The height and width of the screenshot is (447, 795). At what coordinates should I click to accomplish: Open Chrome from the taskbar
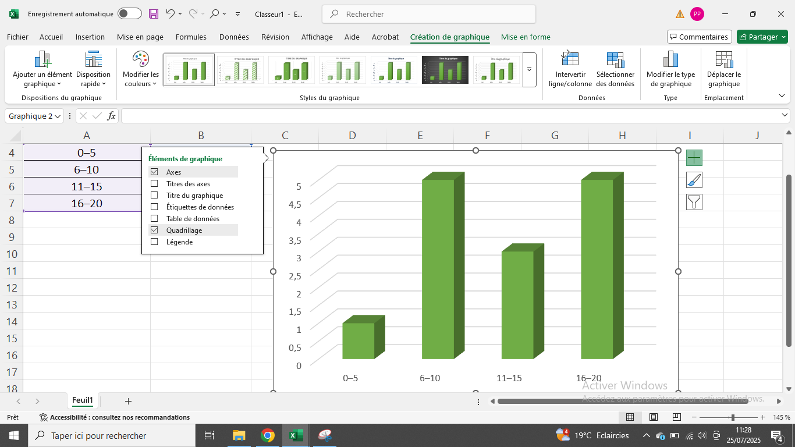coord(268,435)
